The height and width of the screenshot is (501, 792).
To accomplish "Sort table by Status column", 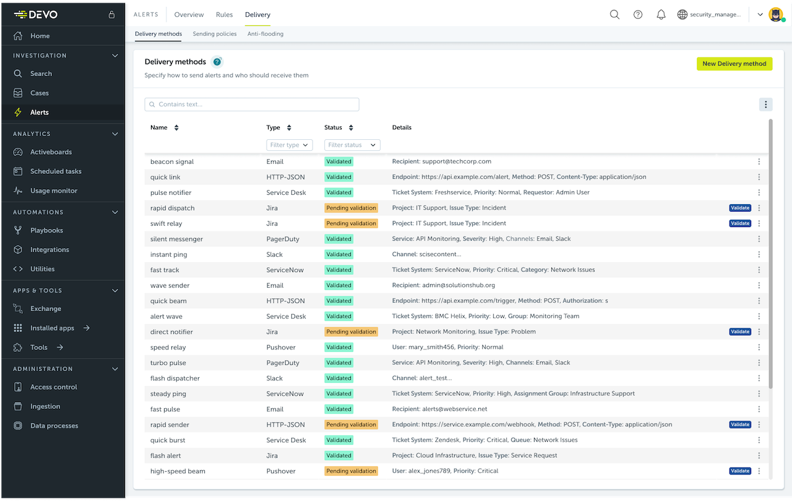I will click(x=351, y=127).
